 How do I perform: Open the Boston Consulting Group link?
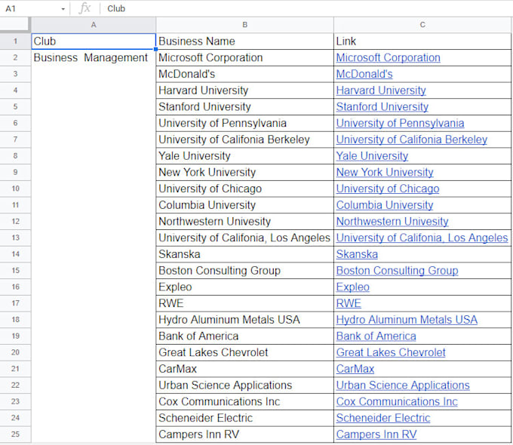[x=397, y=271]
